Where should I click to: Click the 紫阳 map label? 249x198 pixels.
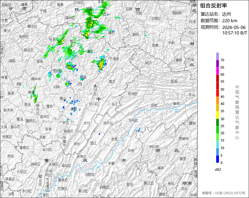click(136, 34)
